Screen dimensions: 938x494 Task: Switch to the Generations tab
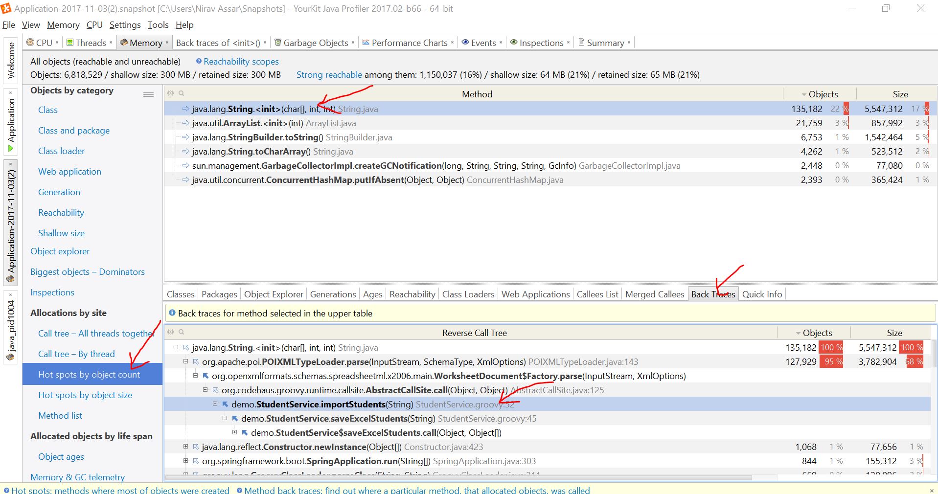point(333,294)
